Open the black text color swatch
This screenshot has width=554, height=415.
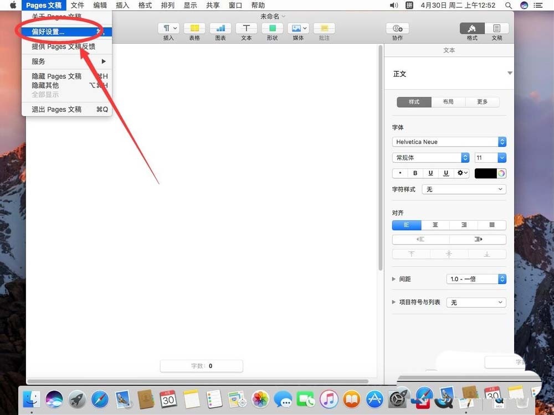tap(486, 173)
